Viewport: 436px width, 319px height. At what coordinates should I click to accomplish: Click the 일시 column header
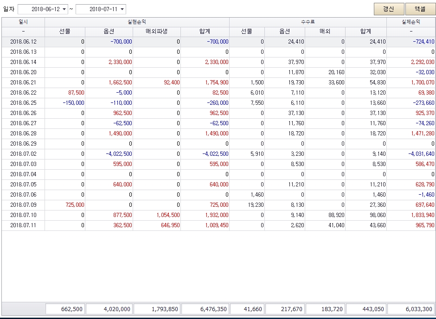click(x=23, y=22)
